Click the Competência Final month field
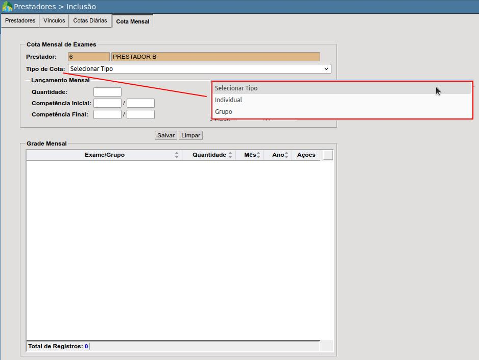This screenshot has height=360, width=479. pos(107,114)
